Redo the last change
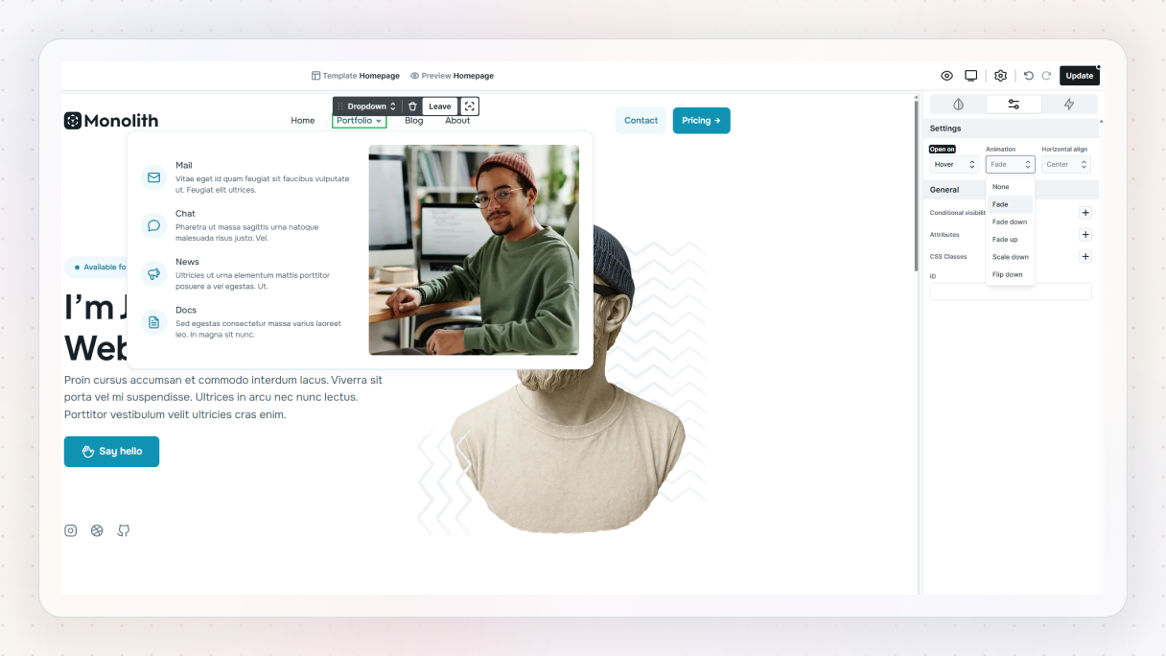The width and height of the screenshot is (1166, 656). (1046, 76)
